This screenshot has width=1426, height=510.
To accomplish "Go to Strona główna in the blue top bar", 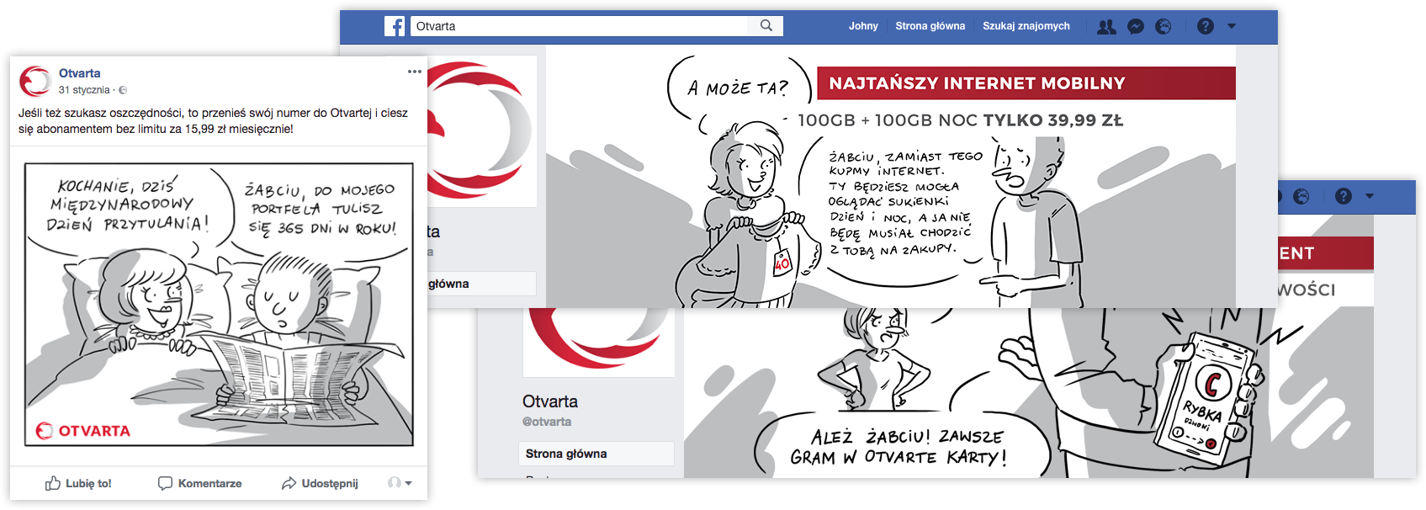I will (930, 26).
